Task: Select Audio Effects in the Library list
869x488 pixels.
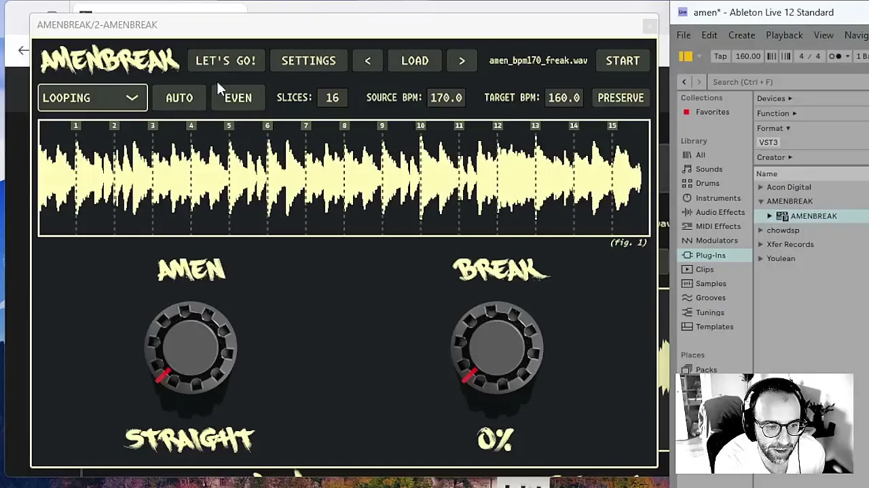Action: (x=720, y=212)
